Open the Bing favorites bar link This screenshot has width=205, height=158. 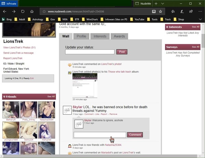tap(7, 19)
